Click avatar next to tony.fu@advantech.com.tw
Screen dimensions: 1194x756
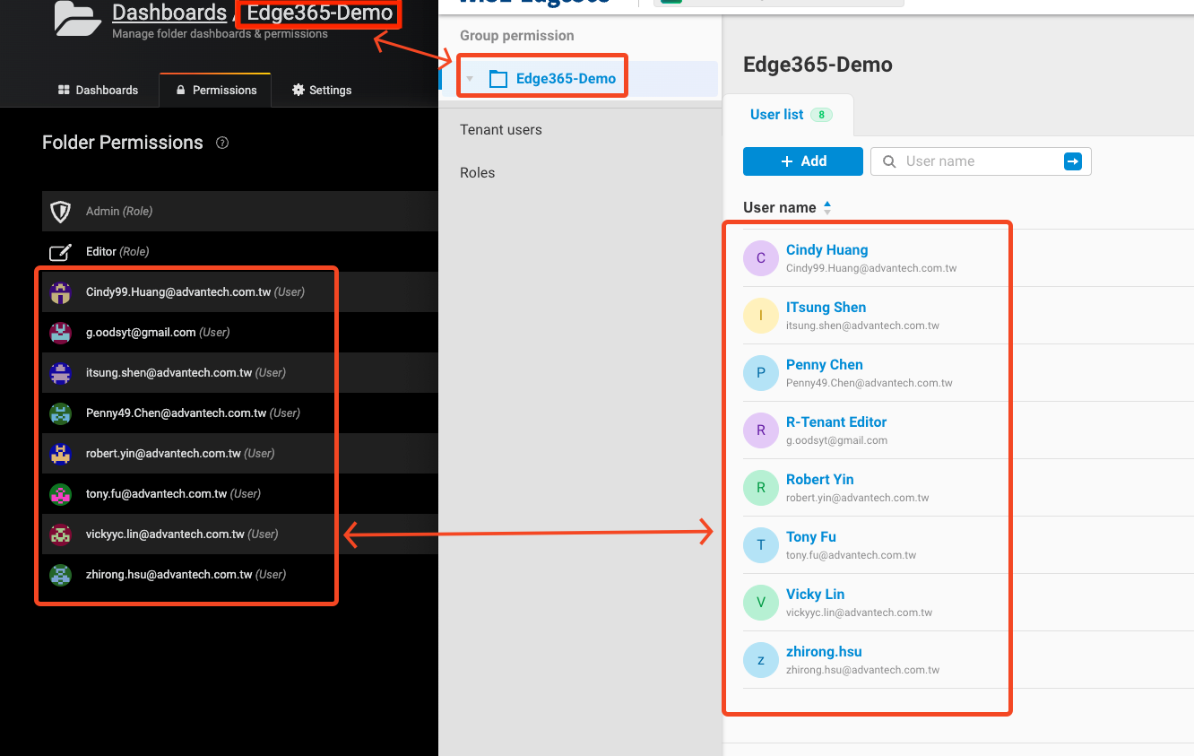pos(60,494)
